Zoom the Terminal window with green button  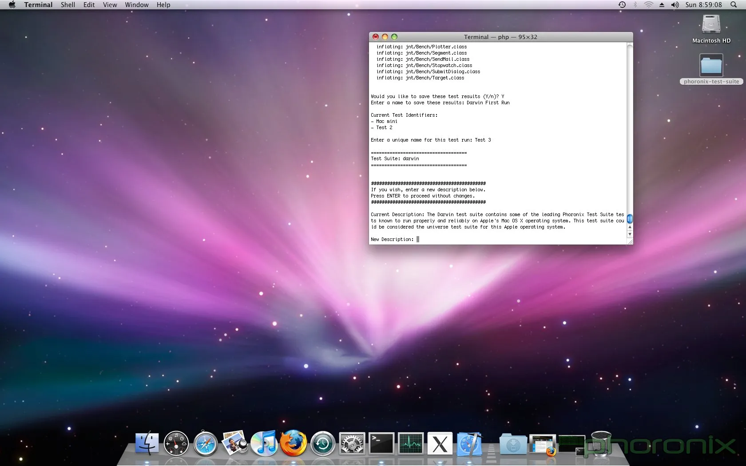coord(394,37)
